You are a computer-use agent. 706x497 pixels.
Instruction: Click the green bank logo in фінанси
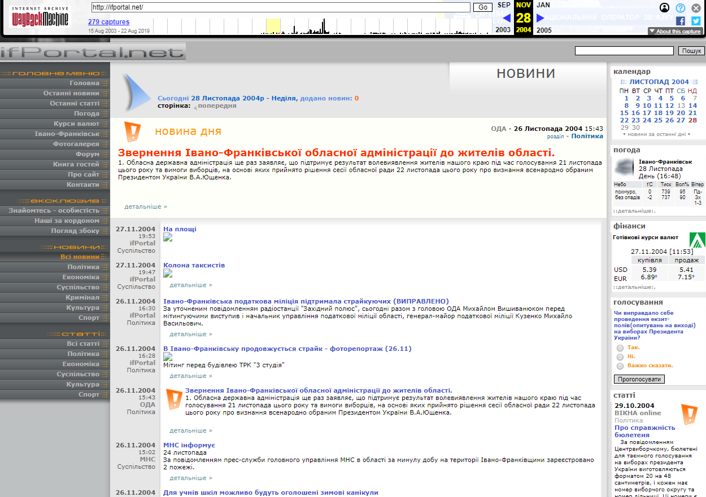[x=697, y=241]
